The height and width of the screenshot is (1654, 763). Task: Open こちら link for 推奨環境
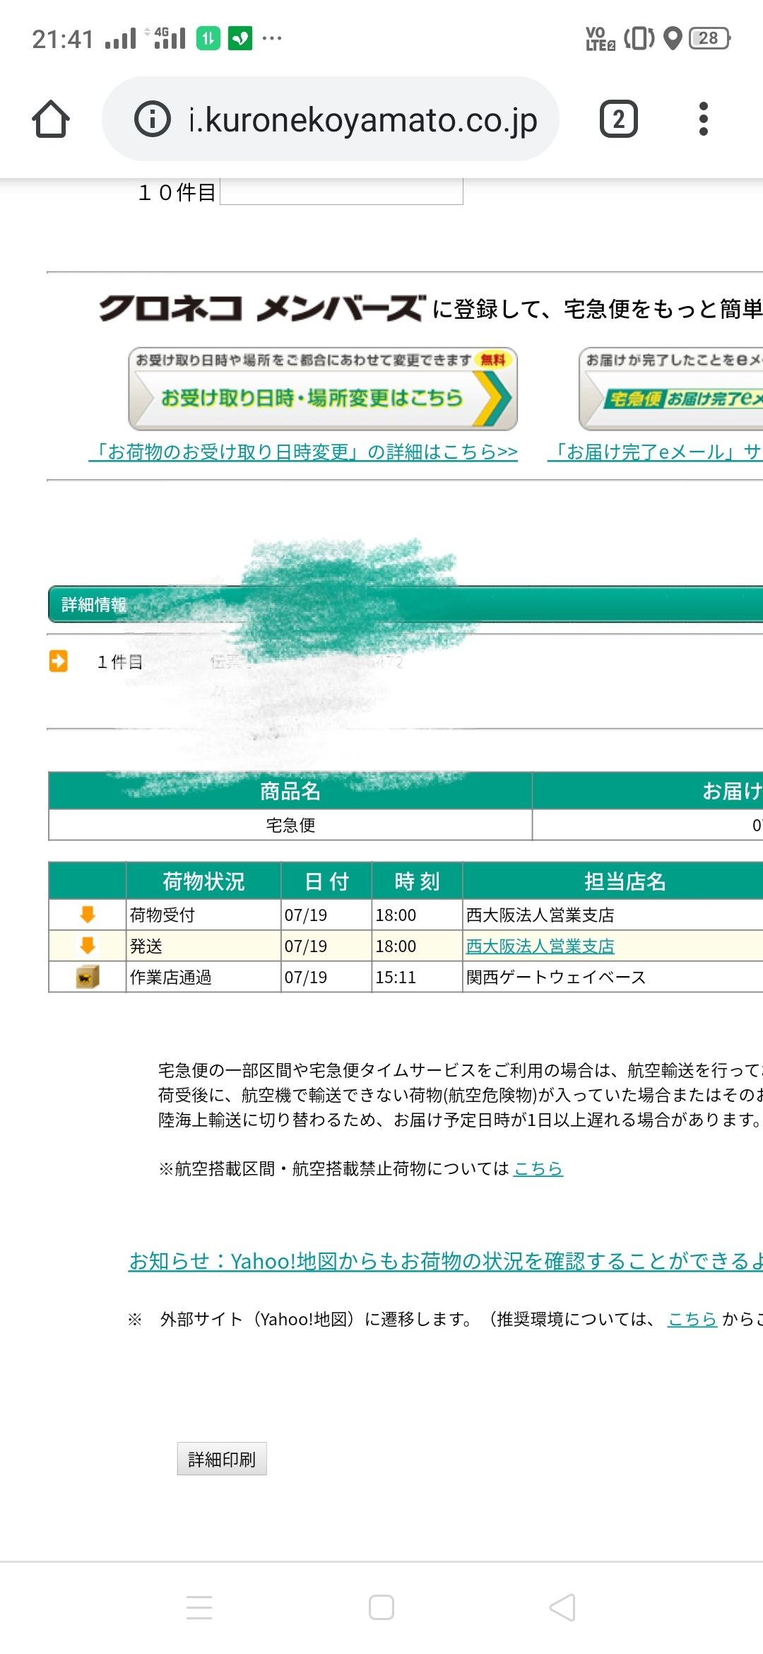[692, 1319]
